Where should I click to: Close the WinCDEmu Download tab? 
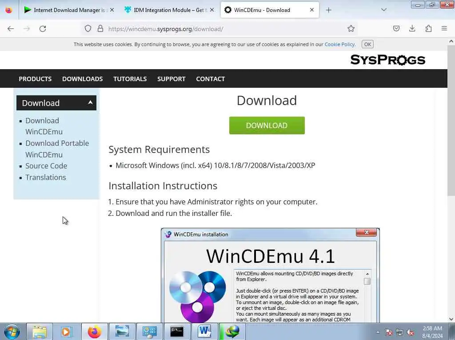click(x=312, y=10)
